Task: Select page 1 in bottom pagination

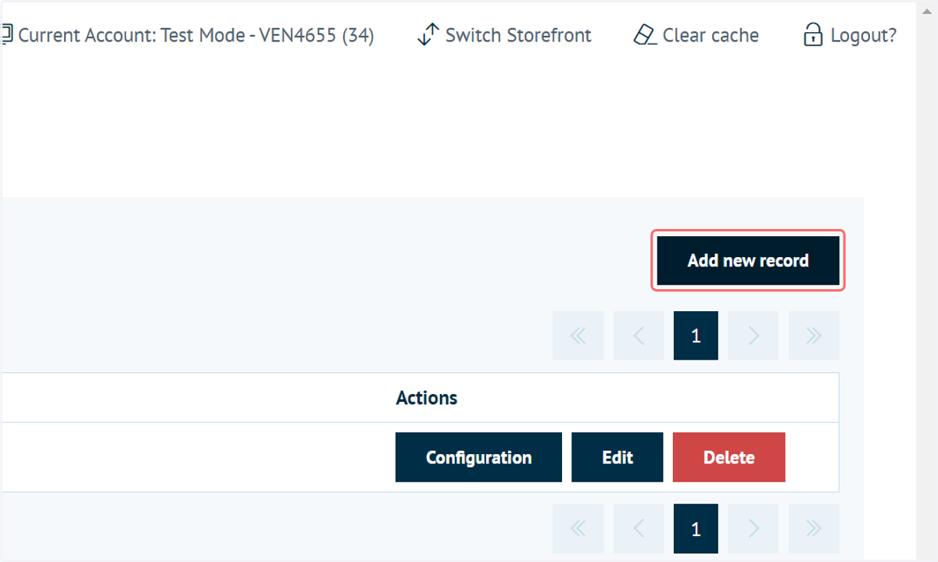Action: 696,529
